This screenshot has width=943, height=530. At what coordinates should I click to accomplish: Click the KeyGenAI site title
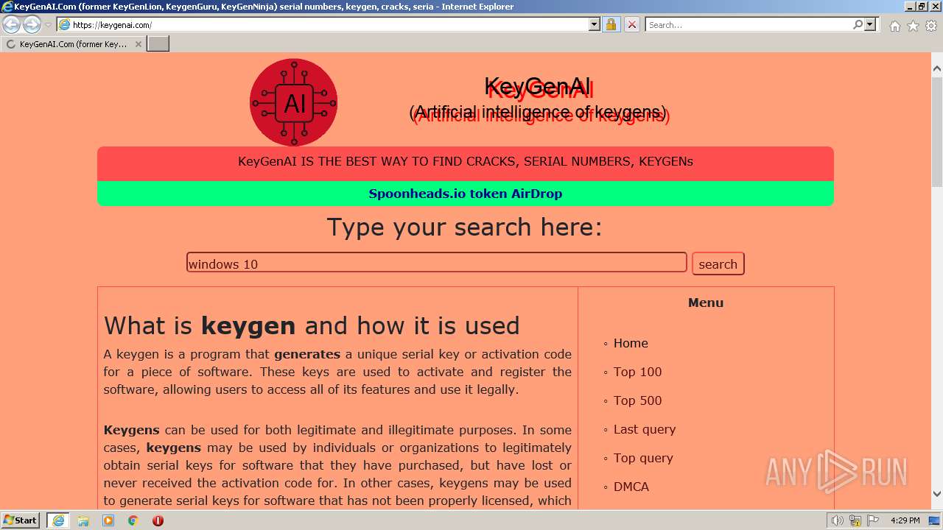click(539, 88)
